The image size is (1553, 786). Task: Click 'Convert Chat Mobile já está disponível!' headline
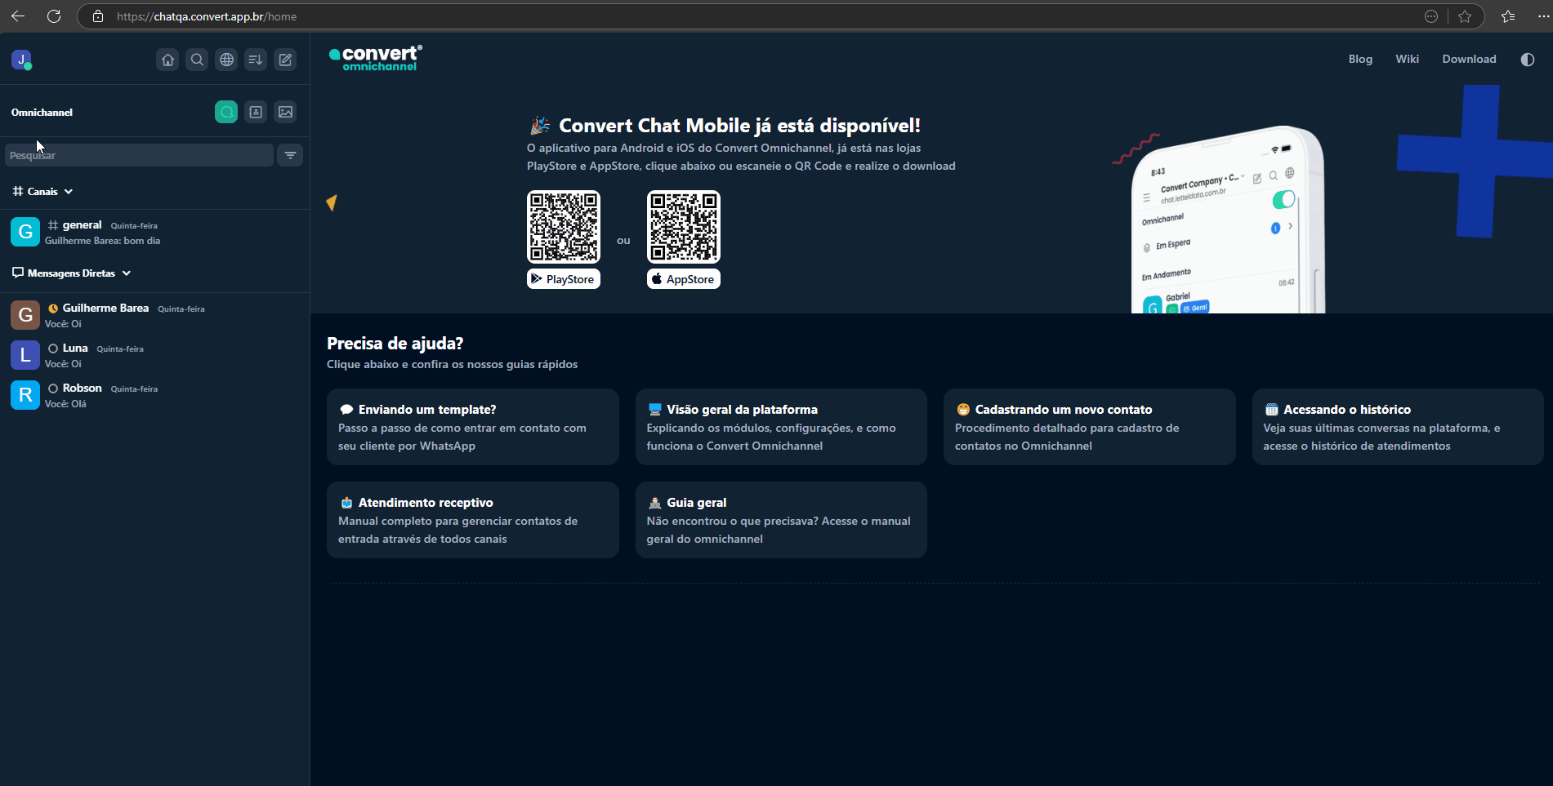pyautogui.click(x=739, y=126)
